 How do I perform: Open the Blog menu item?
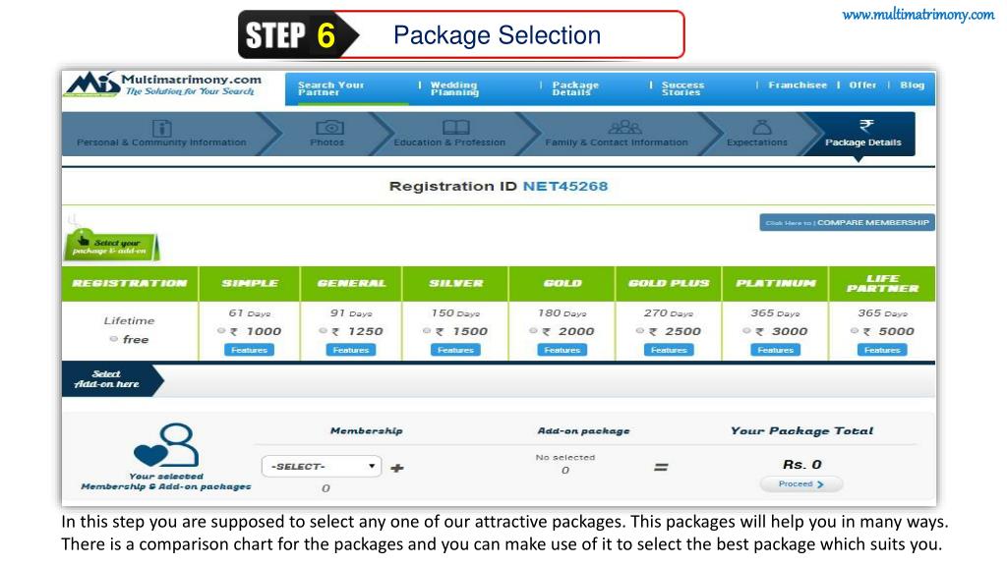(x=912, y=85)
